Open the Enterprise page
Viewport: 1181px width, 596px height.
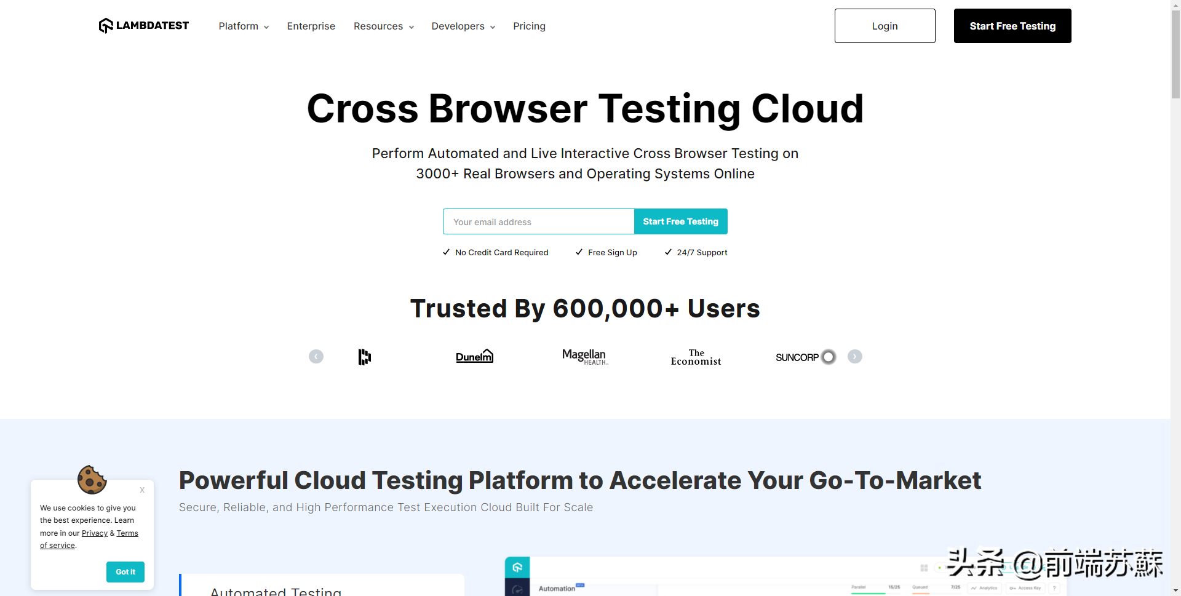tap(311, 26)
